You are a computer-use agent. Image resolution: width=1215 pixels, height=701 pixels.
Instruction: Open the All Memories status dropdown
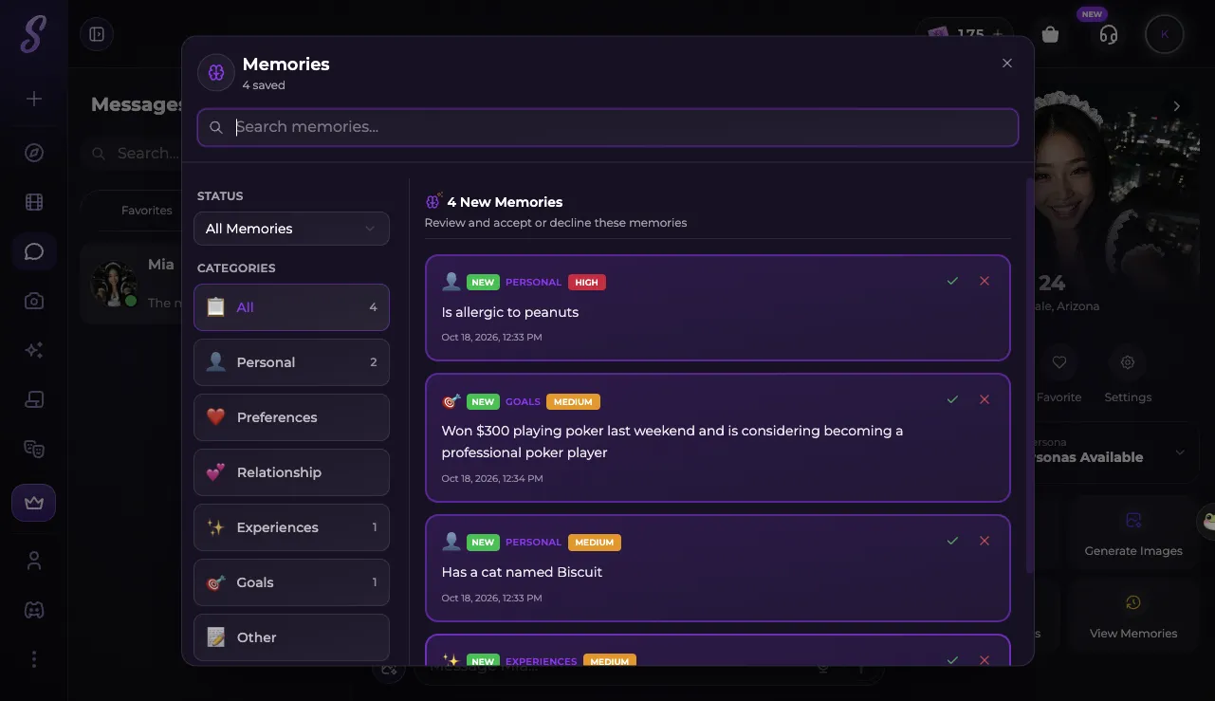pos(291,229)
